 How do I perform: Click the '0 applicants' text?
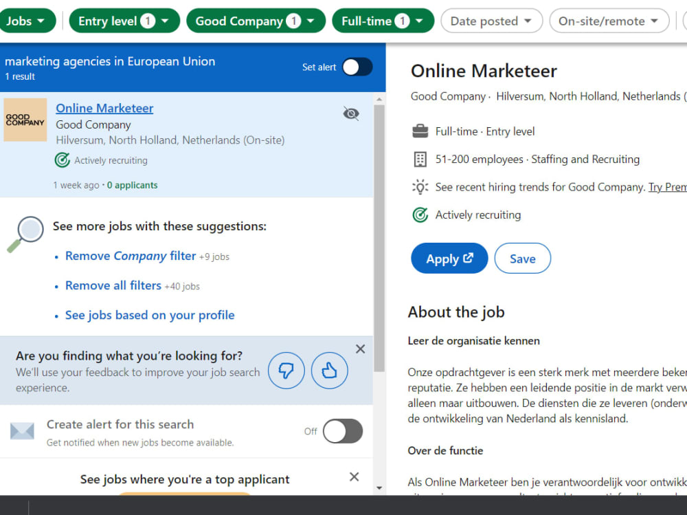pos(133,185)
